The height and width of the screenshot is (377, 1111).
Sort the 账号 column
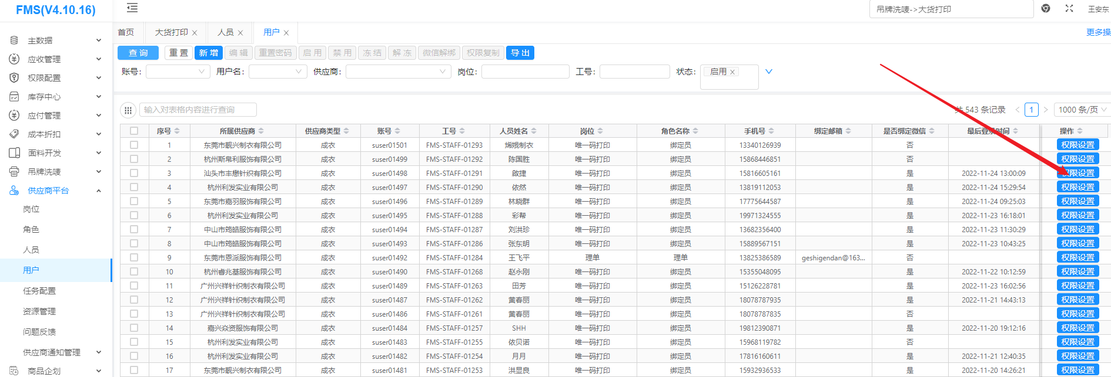click(397, 131)
